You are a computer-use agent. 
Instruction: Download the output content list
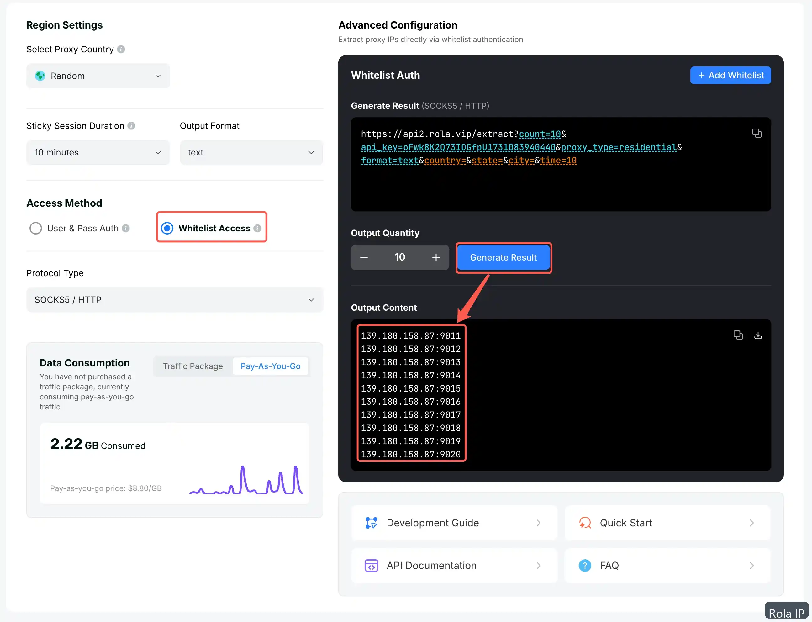click(757, 335)
